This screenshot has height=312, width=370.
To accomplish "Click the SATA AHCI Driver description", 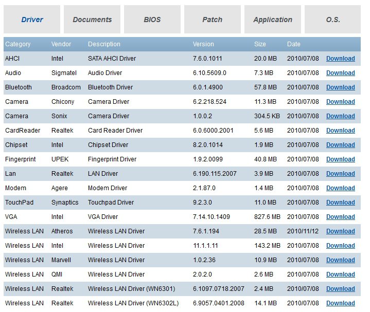I will click(112, 59).
